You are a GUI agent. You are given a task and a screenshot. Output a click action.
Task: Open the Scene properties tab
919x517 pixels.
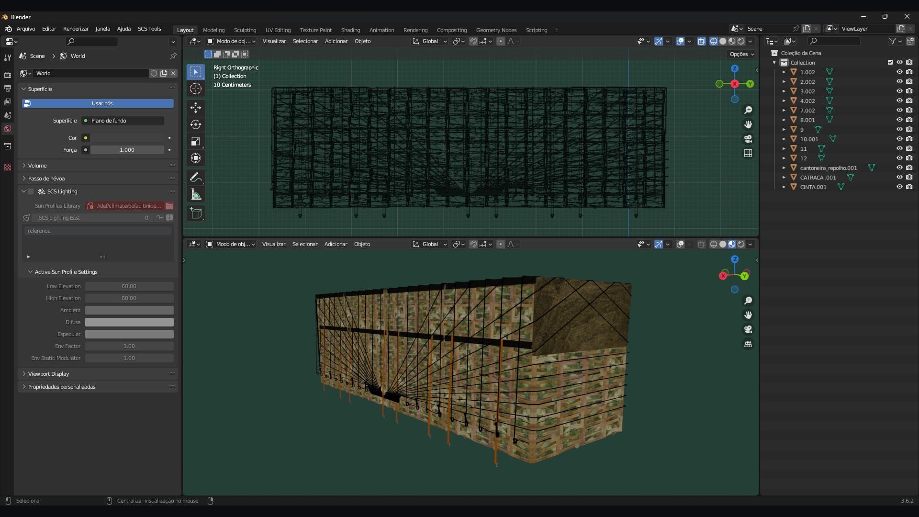tap(7, 115)
